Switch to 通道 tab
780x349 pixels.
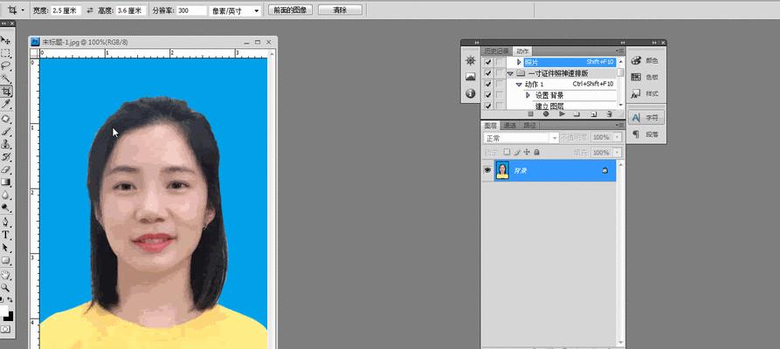pos(510,126)
